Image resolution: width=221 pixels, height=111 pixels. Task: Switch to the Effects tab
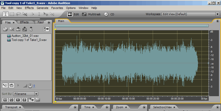(24, 23)
